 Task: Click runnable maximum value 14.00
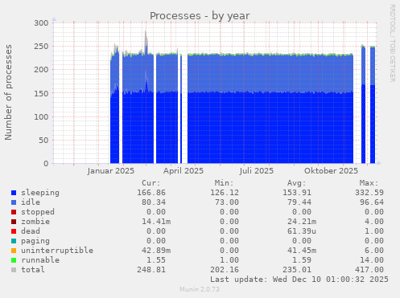click(372, 260)
